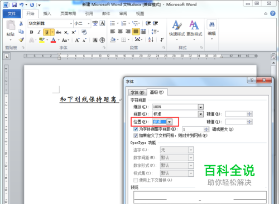The height and width of the screenshot is (204, 279).
Task: Click the Copy icon in clipboard group
Action: coord(21,32)
